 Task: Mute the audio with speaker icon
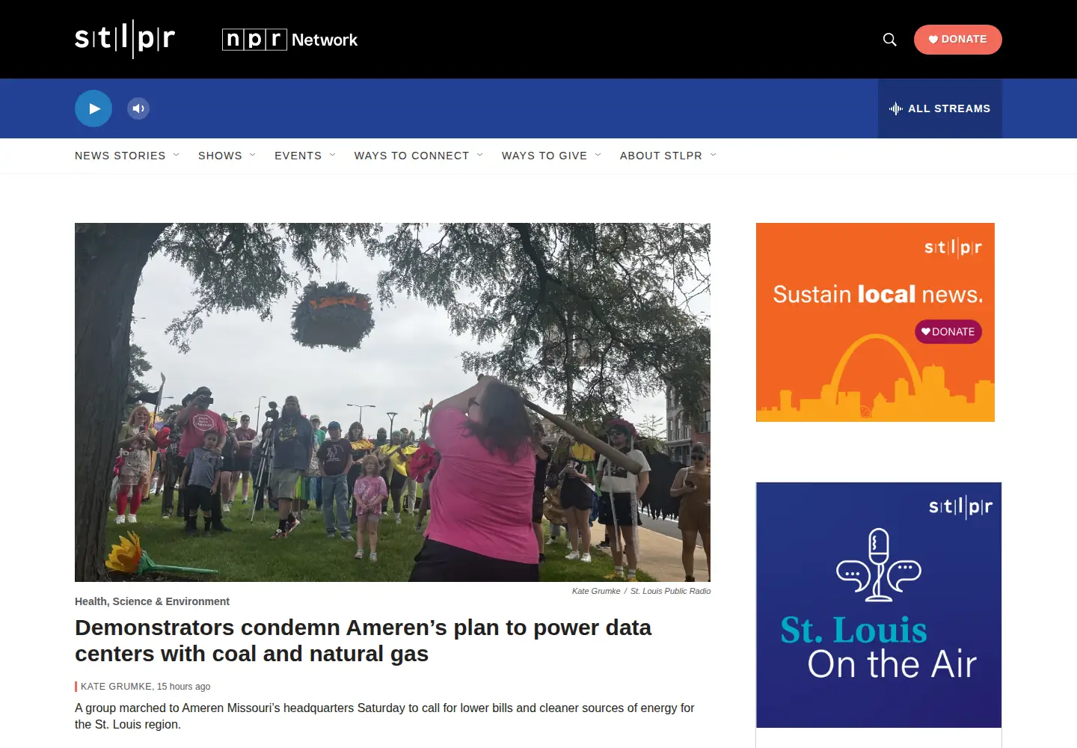tap(138, 108)
